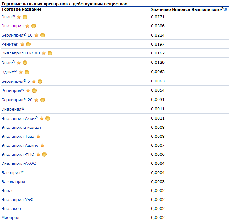229x222 pixels.
Task: Click the index value 0,0054
Action: tap(158, 90)
